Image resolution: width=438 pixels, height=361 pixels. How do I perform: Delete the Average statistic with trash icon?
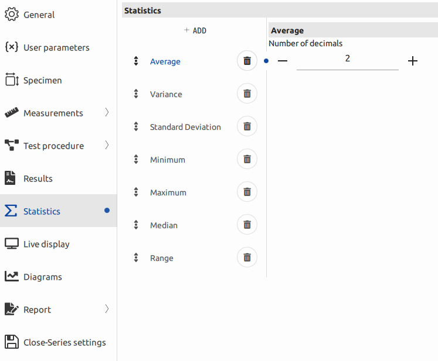tap(247, 61)
